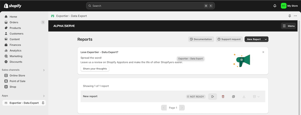Open Content in the sidebar

coord(14,39)
